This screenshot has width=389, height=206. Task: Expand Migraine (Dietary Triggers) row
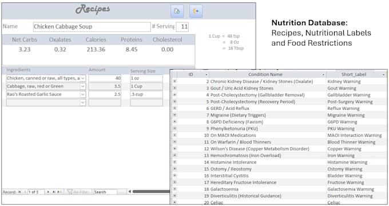174,115
